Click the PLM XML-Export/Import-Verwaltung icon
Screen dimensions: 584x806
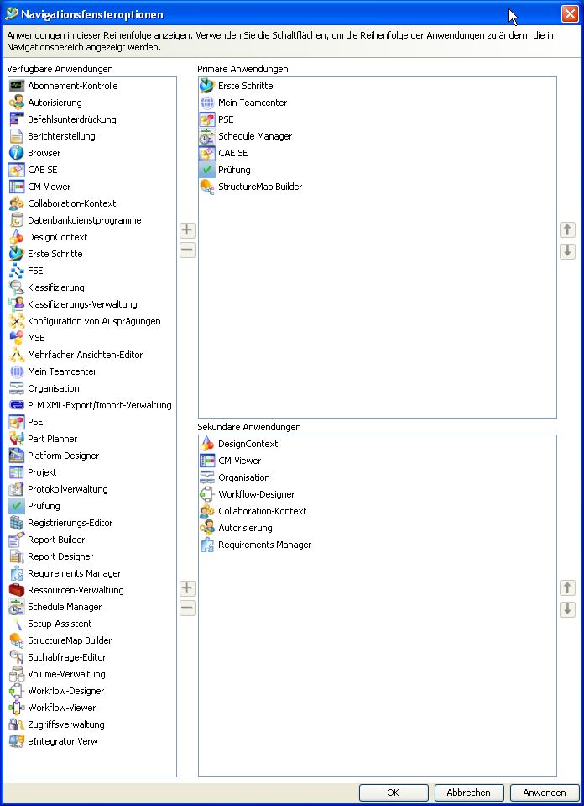click(17, 405)
